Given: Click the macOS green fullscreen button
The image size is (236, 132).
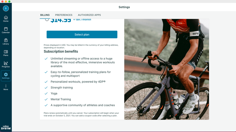Looking at the screenshot, I should point(9,1).
